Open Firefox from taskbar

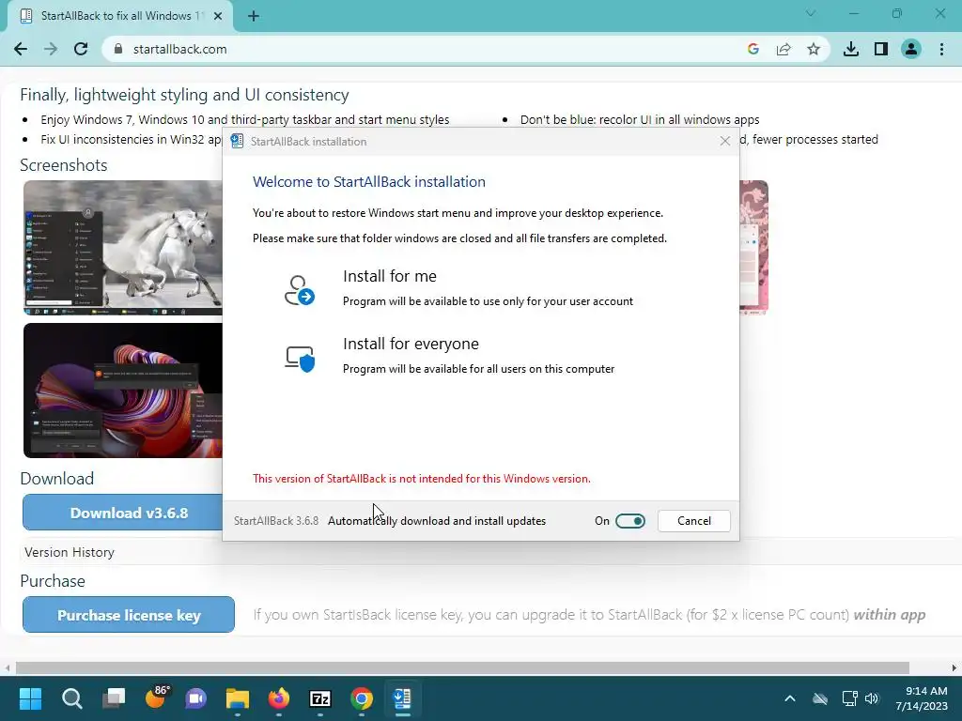pos(279,698)
